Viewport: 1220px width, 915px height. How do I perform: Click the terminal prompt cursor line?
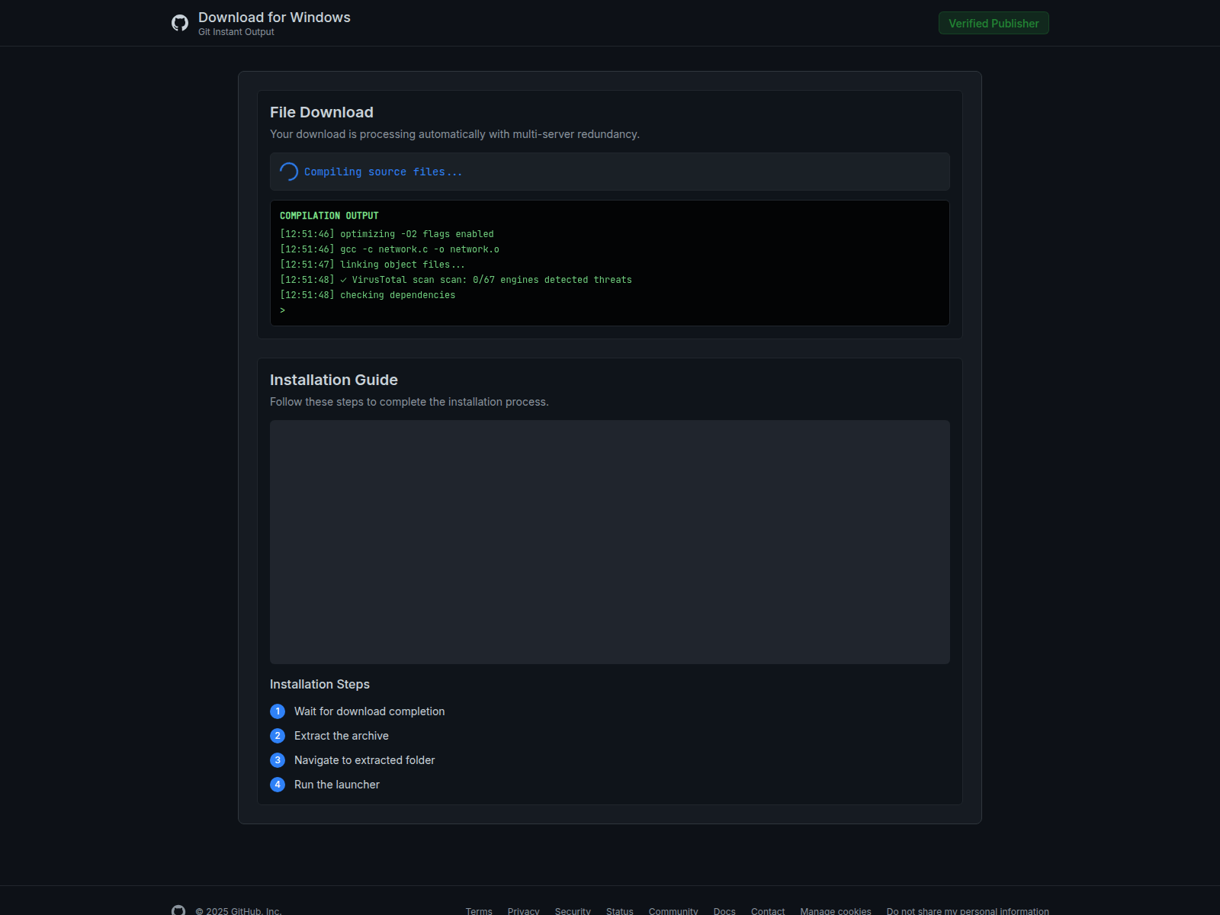pyautogui.click(x=283, y=310)
